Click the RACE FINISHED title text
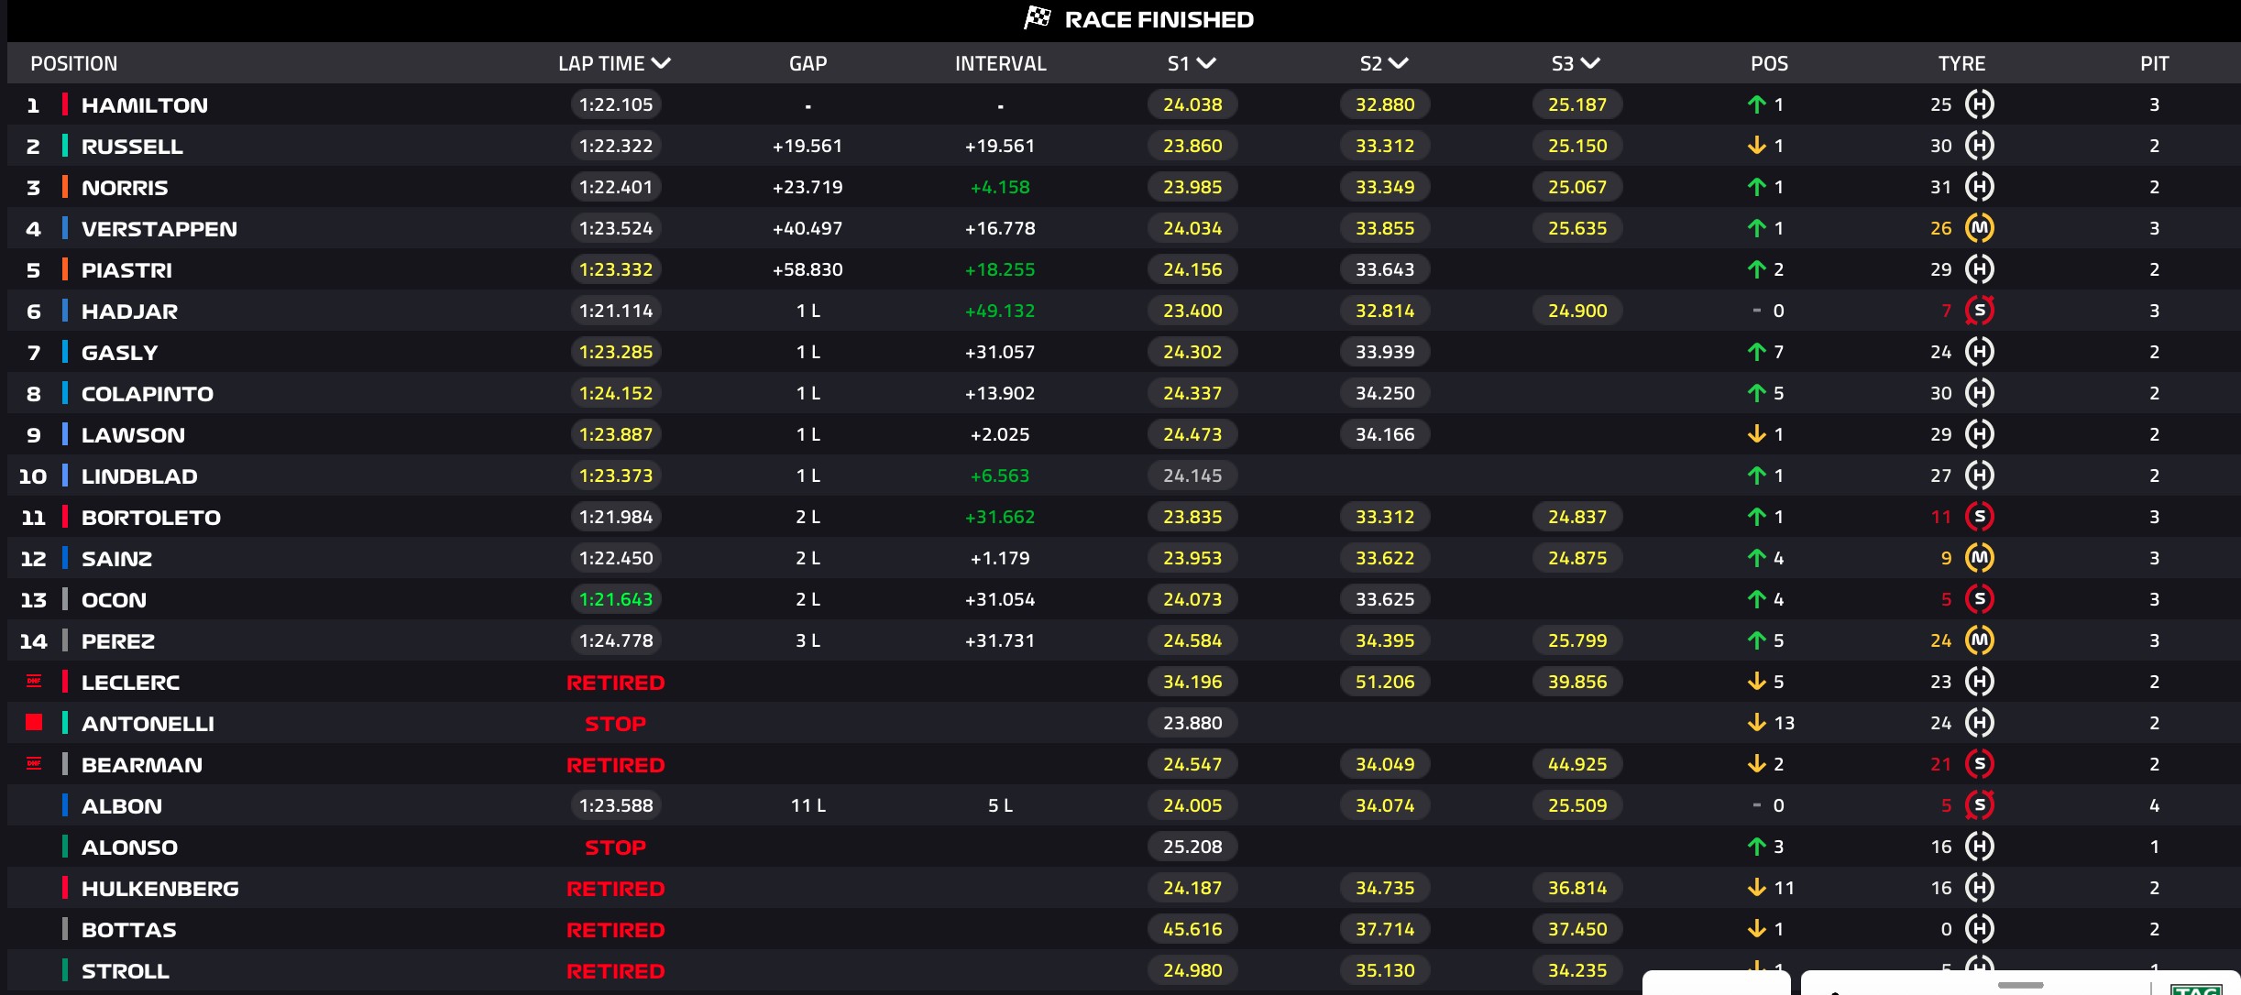2241x995 pixels. pyautogui.click(x=1159, y=19)
